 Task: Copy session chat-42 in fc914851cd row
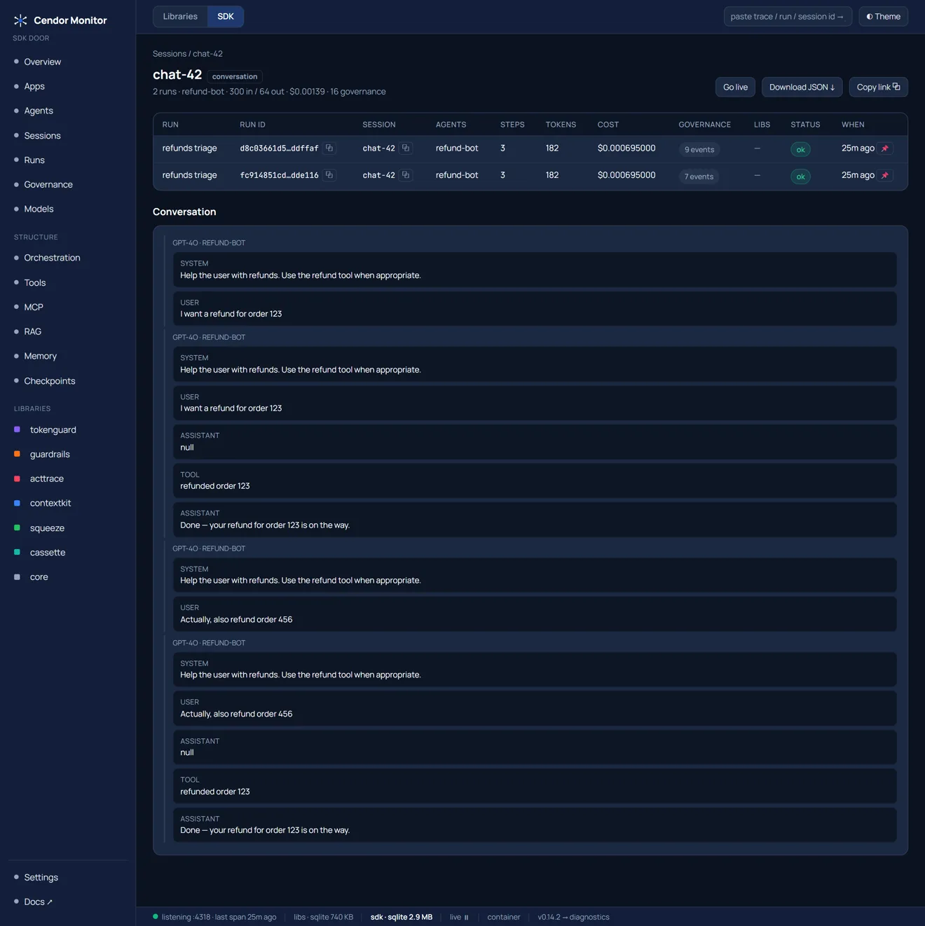[406, 175]
